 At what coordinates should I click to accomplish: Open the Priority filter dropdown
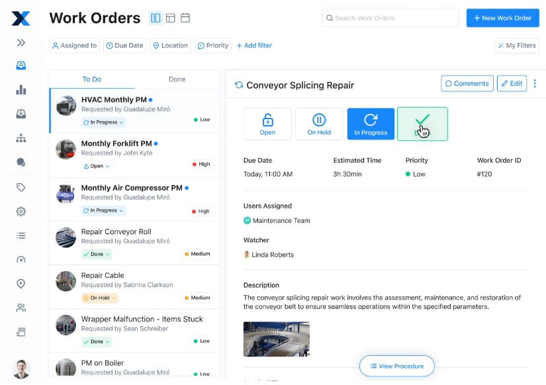(212, 46)
